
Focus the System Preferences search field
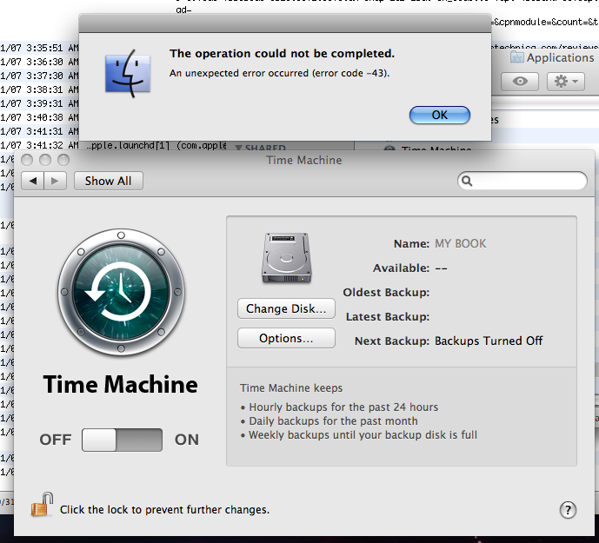(522, 181)
